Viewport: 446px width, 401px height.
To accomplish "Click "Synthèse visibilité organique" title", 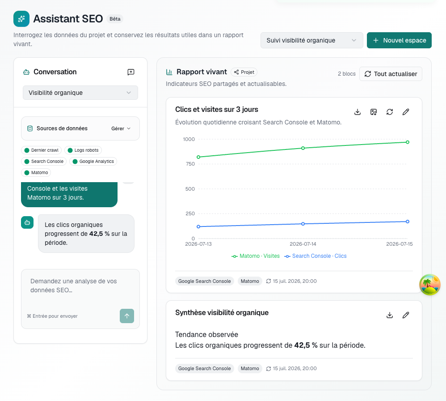I will click(x=222, y=313).
